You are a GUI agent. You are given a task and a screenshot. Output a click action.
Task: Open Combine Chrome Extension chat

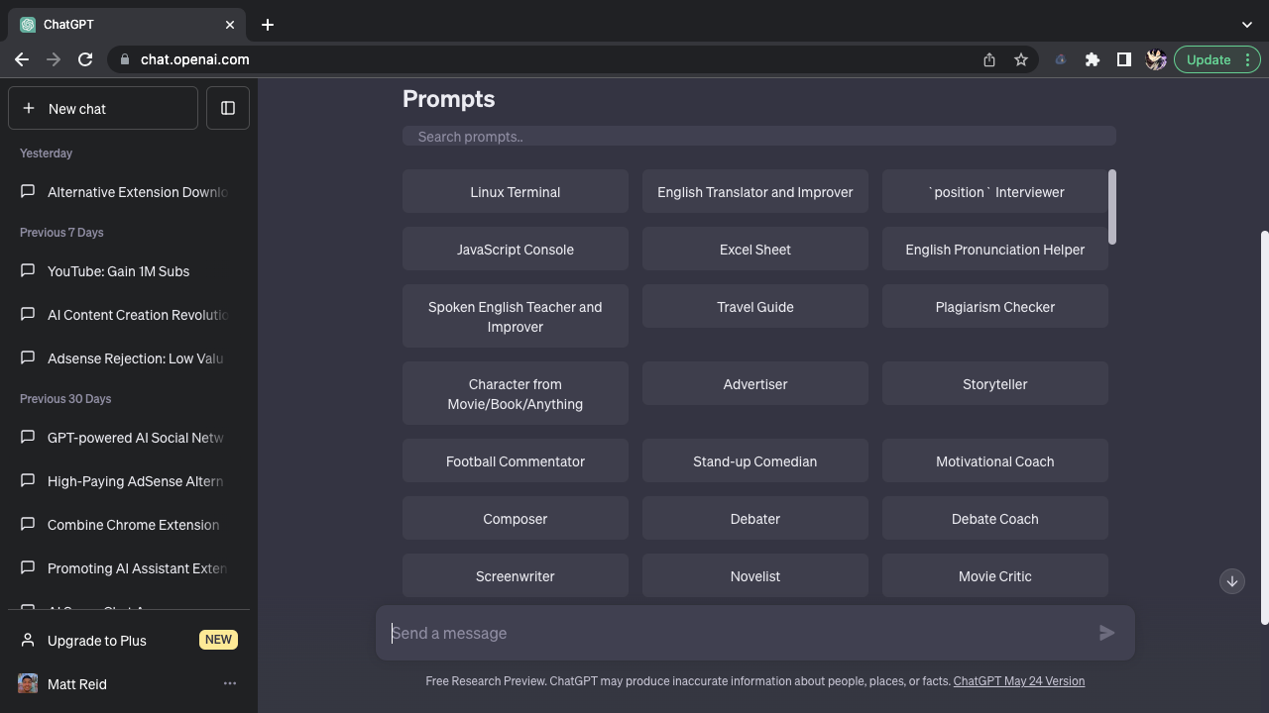click(x=129, y=525)
